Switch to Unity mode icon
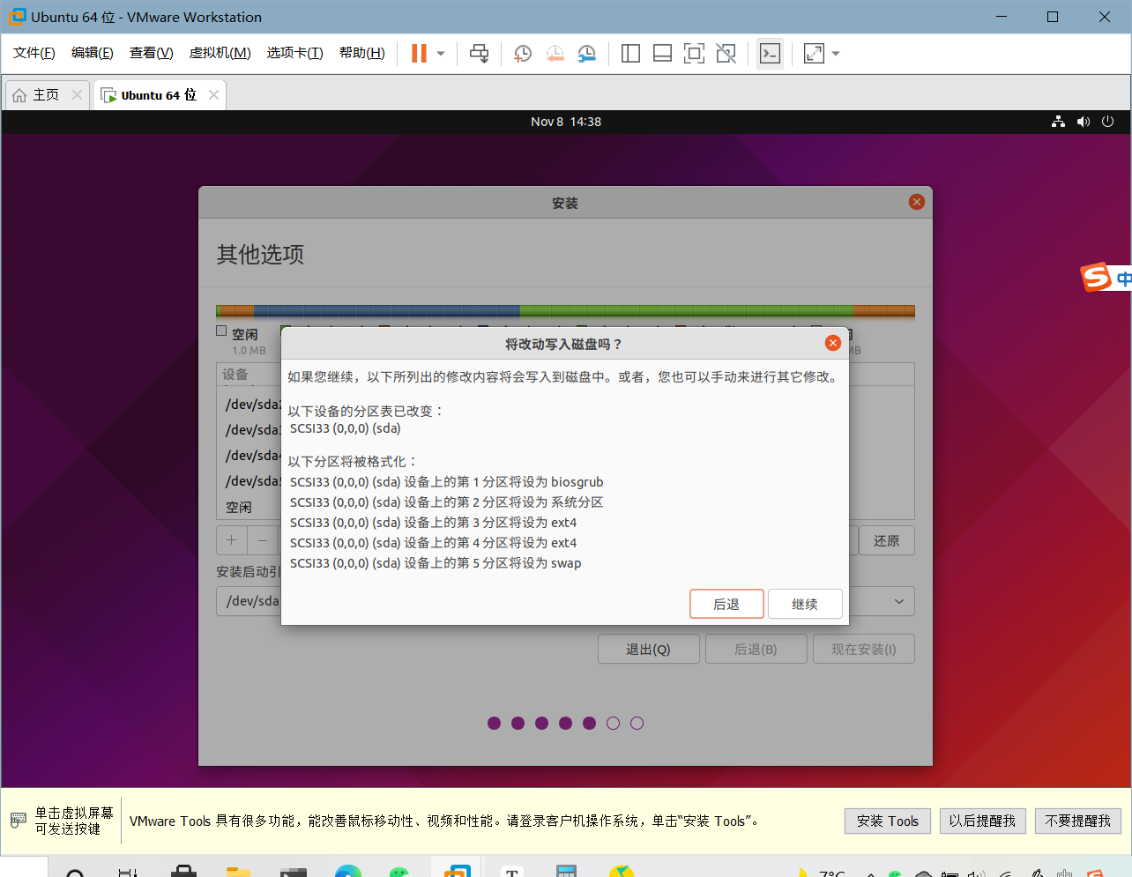 726,54
